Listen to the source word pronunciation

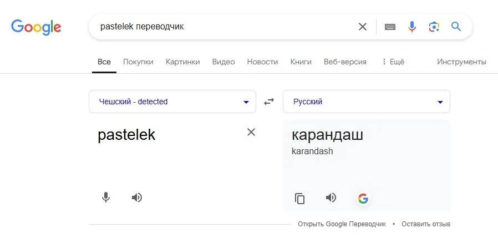(x=137, y=197)
